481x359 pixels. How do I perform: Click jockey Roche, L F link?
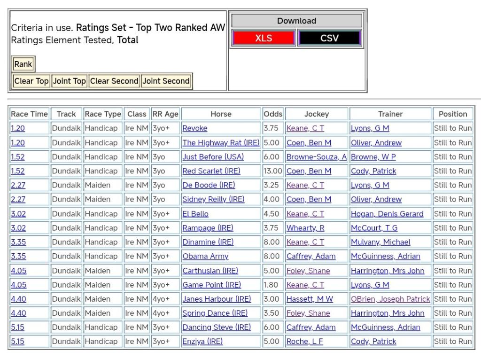(304, 342)
